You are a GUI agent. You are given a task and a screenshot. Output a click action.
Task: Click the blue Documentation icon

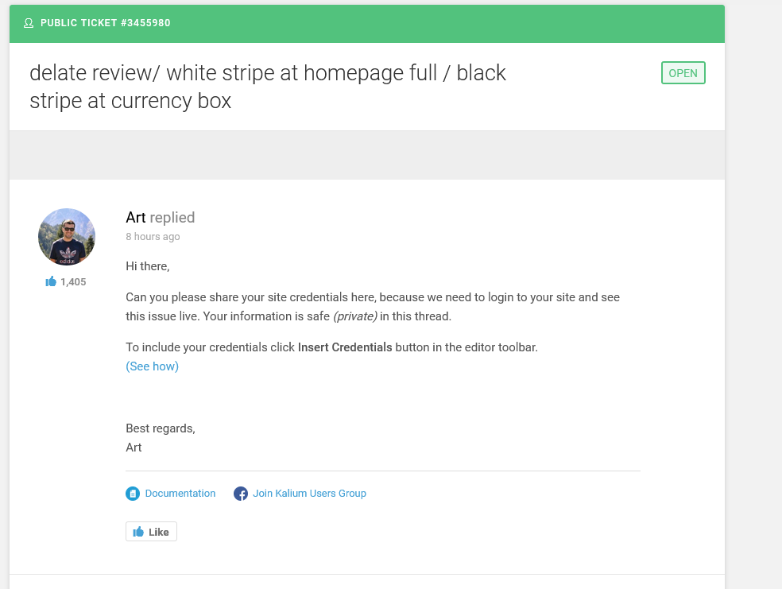[133, 494]
